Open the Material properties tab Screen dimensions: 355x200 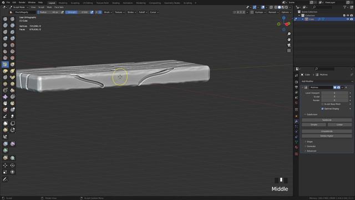pyautogui.click(x=296, y=147)
